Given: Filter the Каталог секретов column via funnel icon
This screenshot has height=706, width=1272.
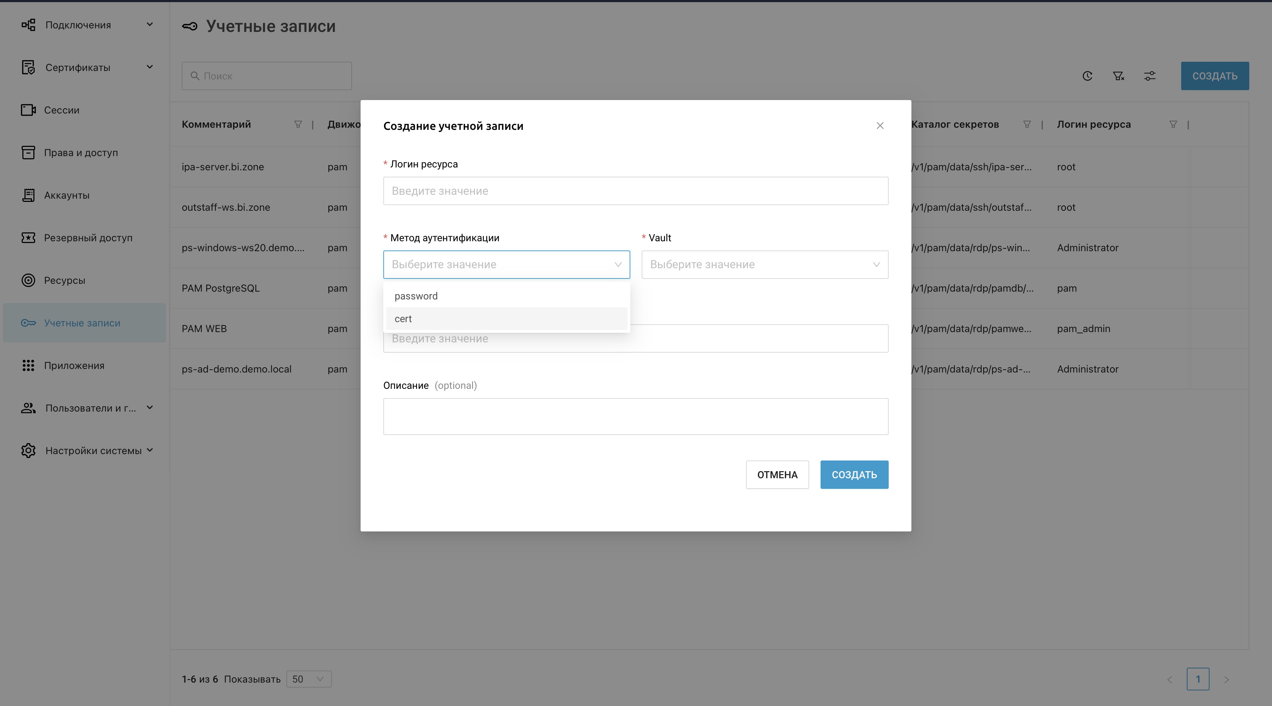Looking at the screenshot, I should pyautogui.click(x=1027, y=125).
